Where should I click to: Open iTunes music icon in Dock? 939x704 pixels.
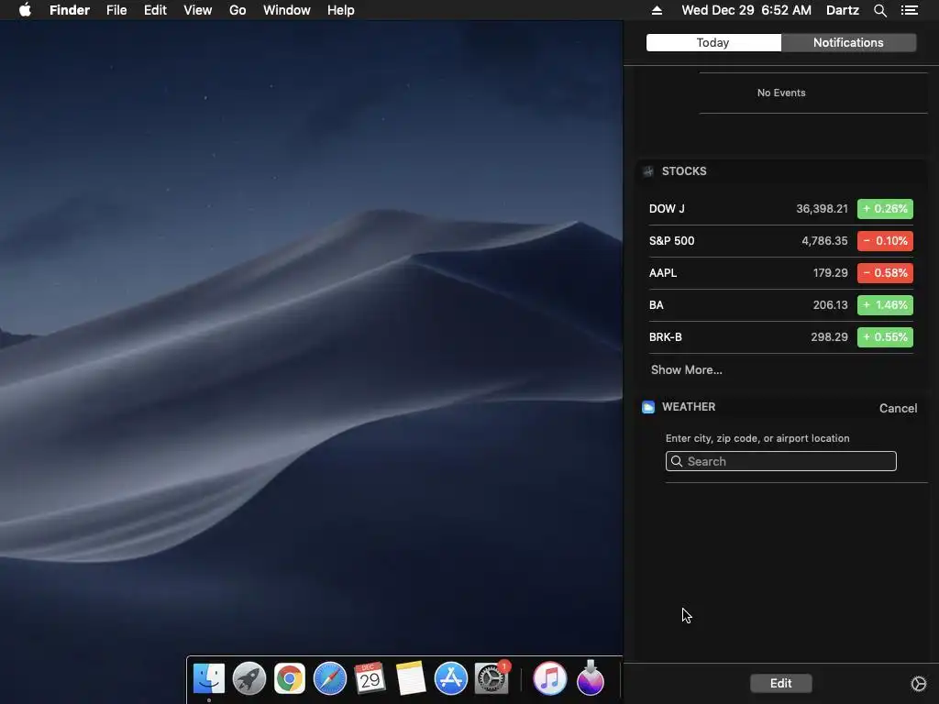(x=550, y=679)
